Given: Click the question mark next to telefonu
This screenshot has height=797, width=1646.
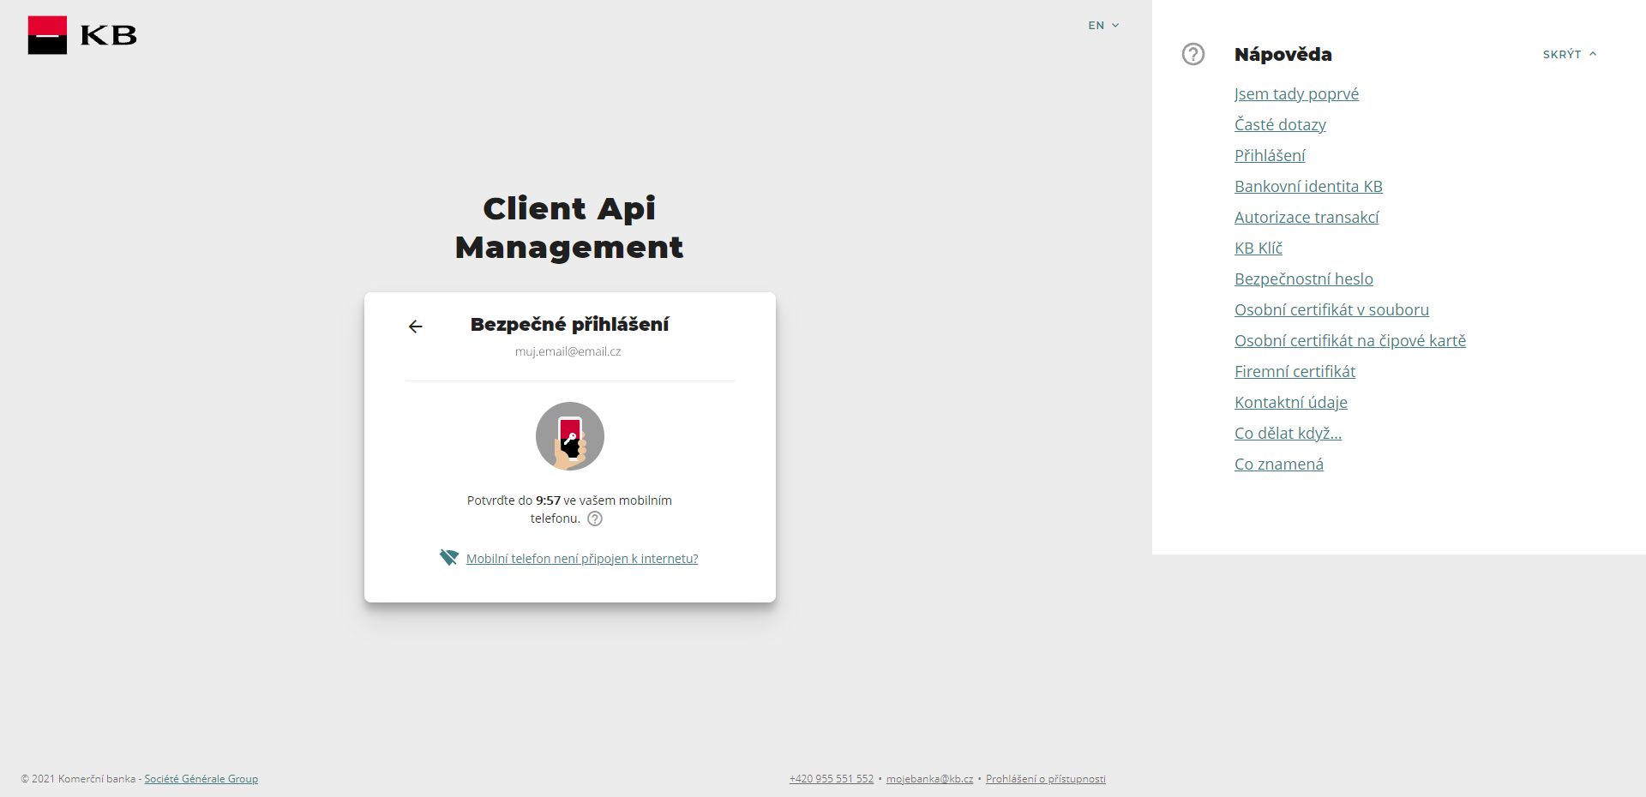Looking at the screenshot, I should (595, 518).
